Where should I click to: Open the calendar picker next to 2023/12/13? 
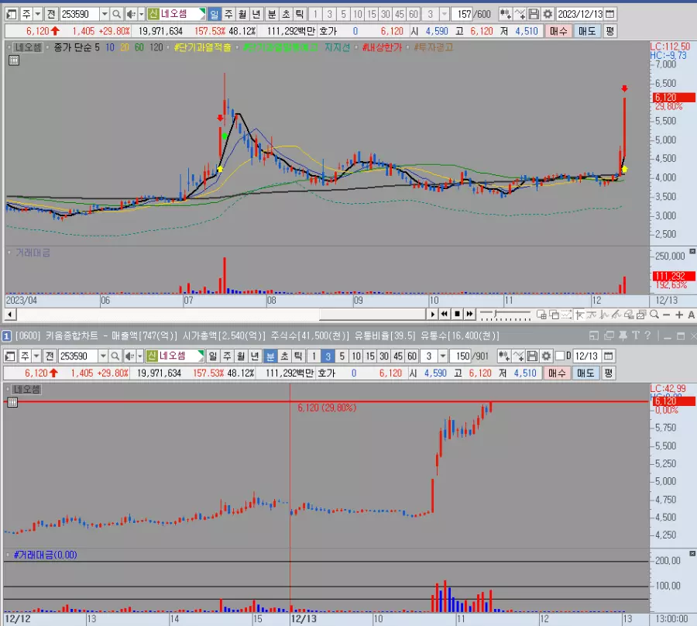[610, 14]
